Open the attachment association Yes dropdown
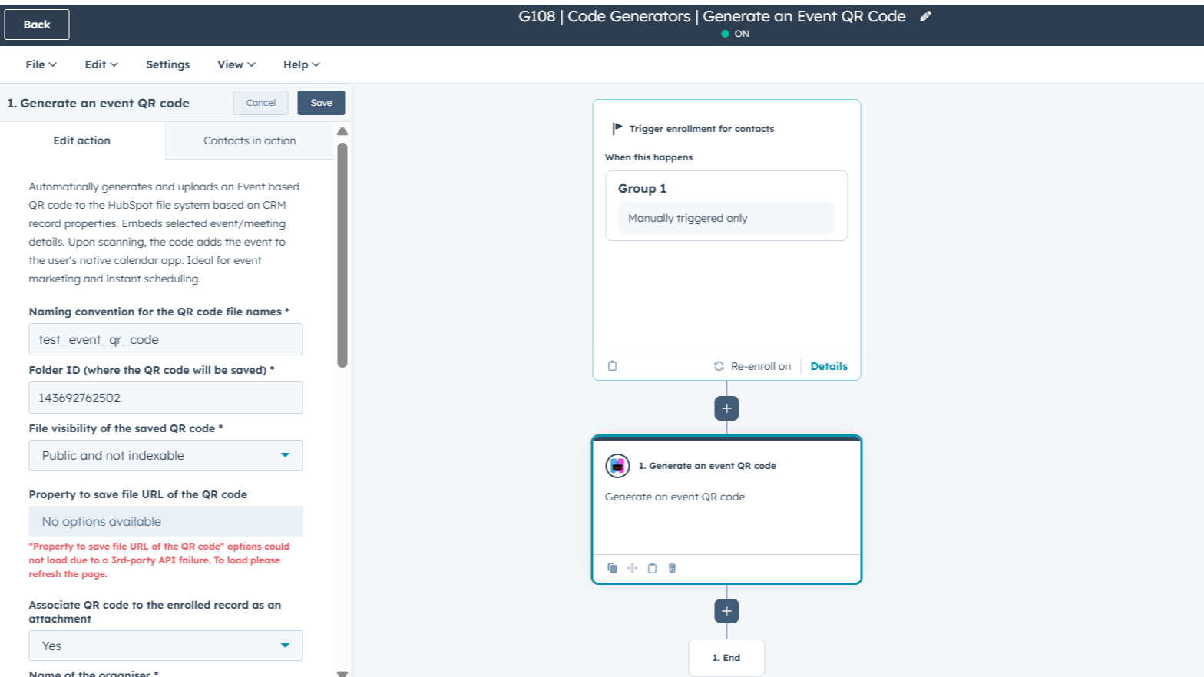 tap(166, 646)
